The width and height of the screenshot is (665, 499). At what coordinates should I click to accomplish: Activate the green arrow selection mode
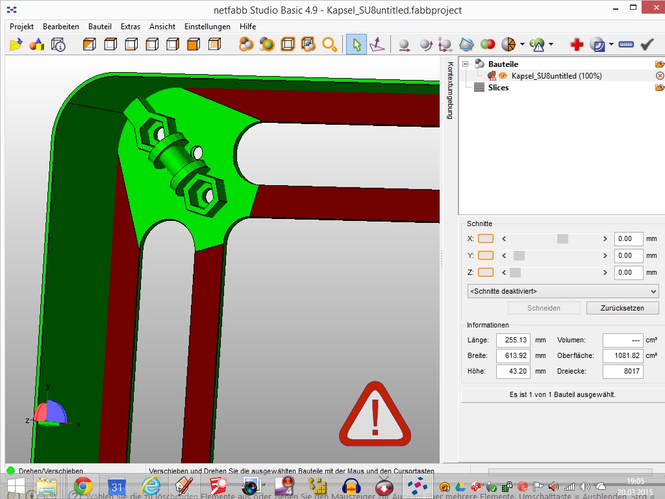[x=356, y=44]
